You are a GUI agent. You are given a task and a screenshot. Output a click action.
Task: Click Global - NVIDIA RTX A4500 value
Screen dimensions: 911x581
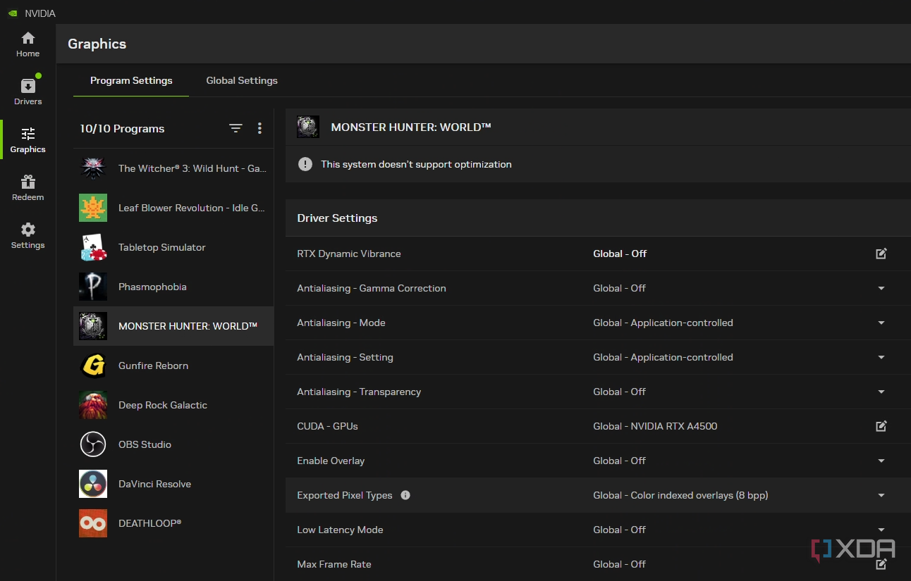tap(655, 426)
